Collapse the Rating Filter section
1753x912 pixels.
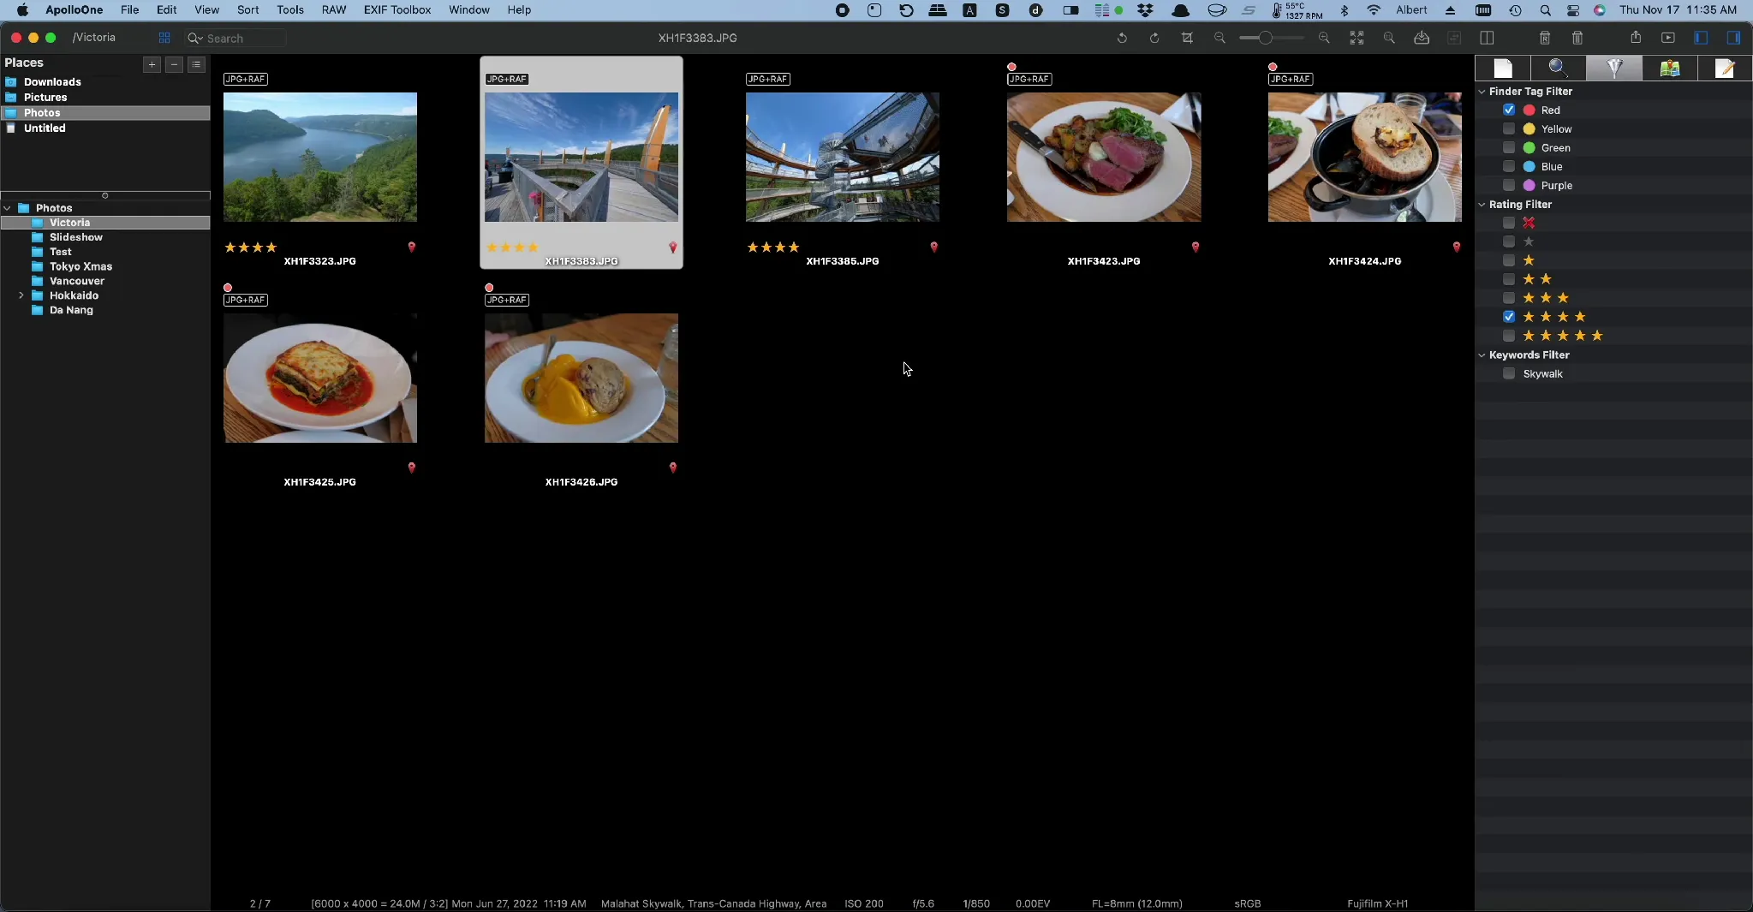pyautogui.click(x=1482, y=204)
